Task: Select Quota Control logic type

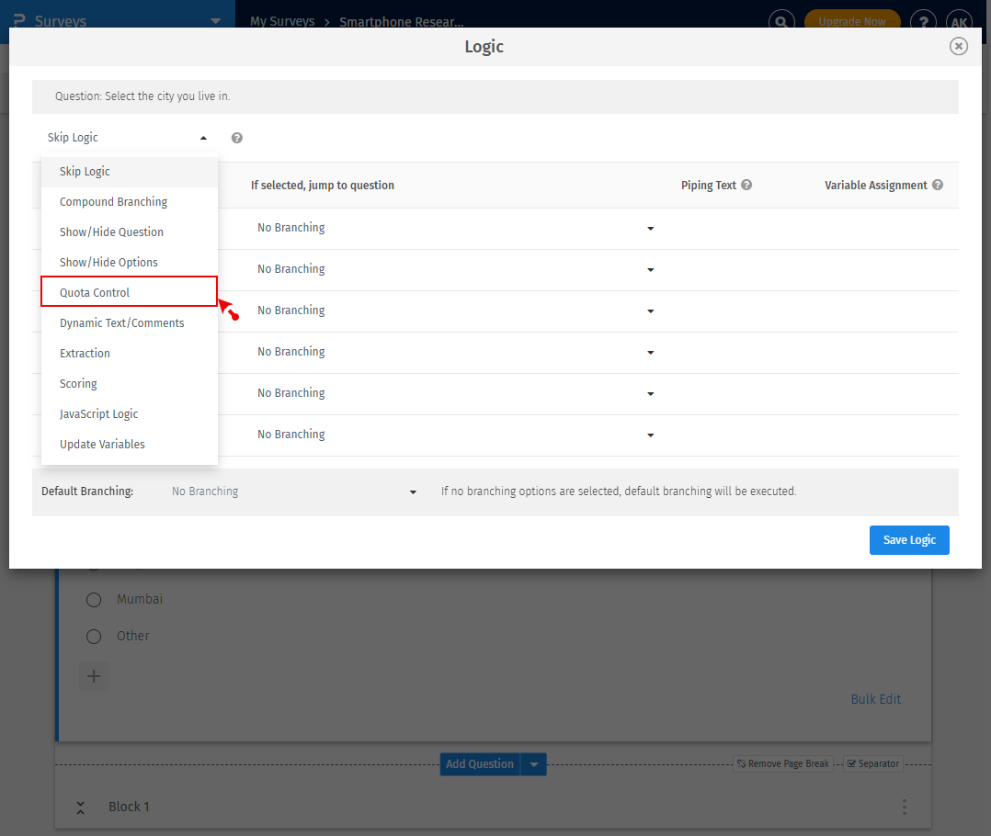Action: pos(130,292)
